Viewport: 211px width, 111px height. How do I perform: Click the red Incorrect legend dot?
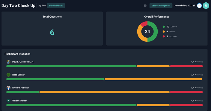[164, 36]
